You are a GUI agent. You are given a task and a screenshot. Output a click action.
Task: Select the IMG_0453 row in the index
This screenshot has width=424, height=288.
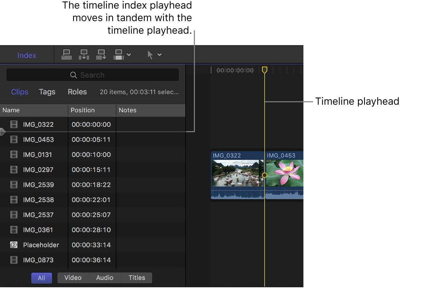pos(39,139)
